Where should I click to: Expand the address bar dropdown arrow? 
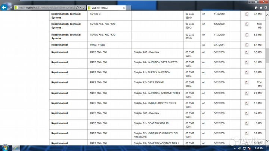[x=80, y=7]
